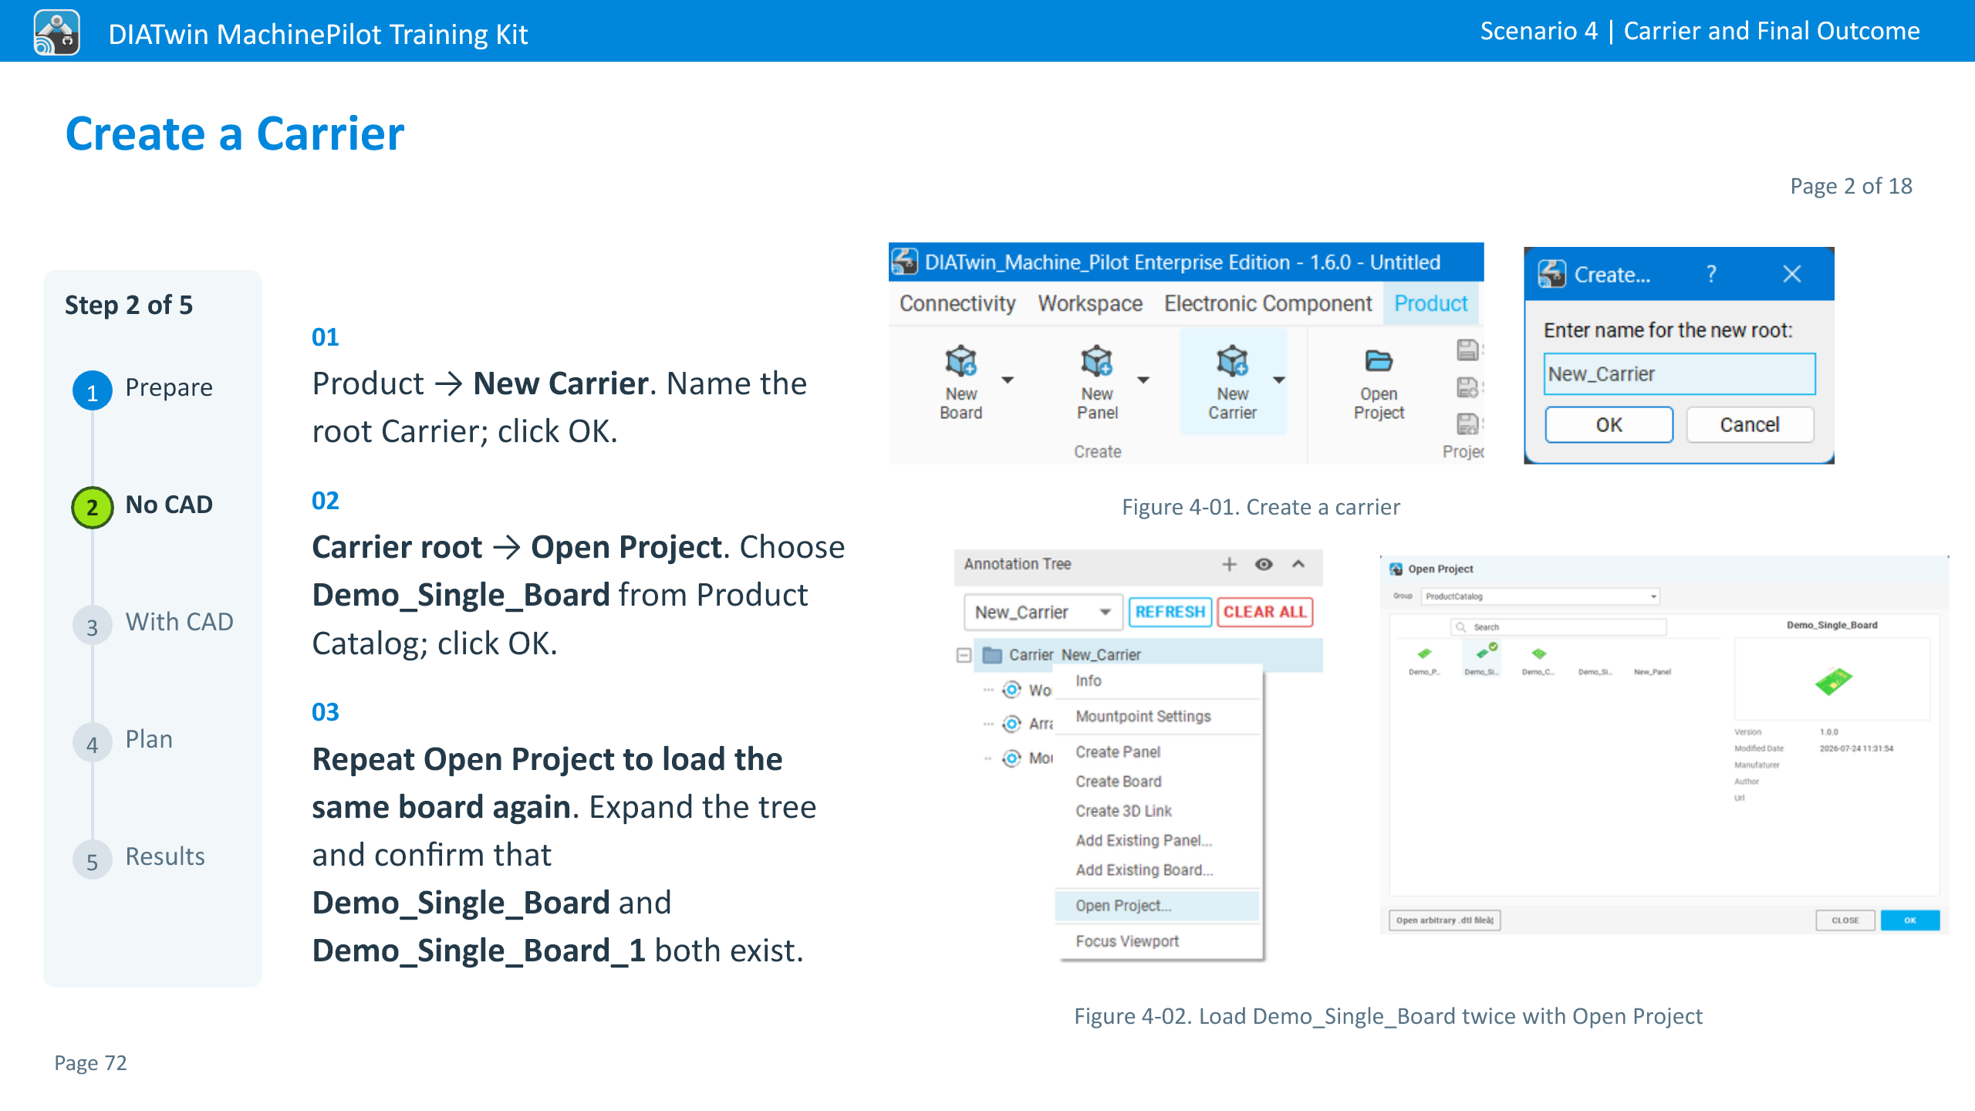Click the DIATwin app icon in window title bar
This screenshot has height=1111, width=1975.
click(x=905, y=262)
